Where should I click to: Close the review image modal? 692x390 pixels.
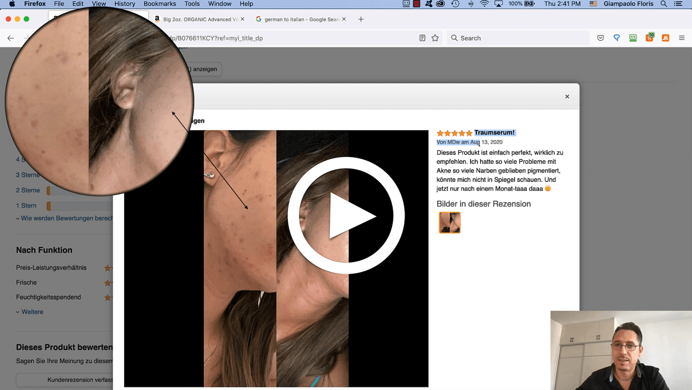point(567,97)
